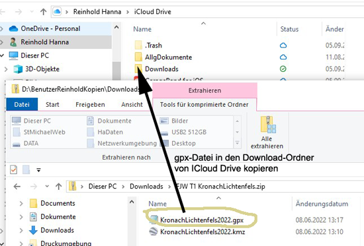Viewport: 364px width, 246px height.
Task: Click new folder icon in quick access toolbar
Action: pyautogui.click(x=26, y=169)
